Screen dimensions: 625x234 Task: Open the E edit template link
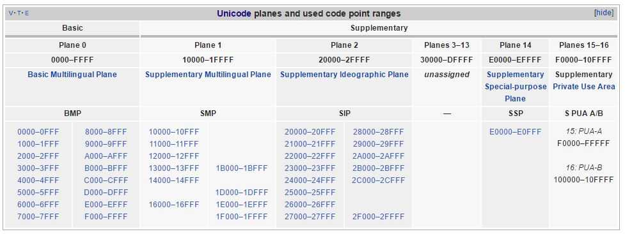(27, 13)
